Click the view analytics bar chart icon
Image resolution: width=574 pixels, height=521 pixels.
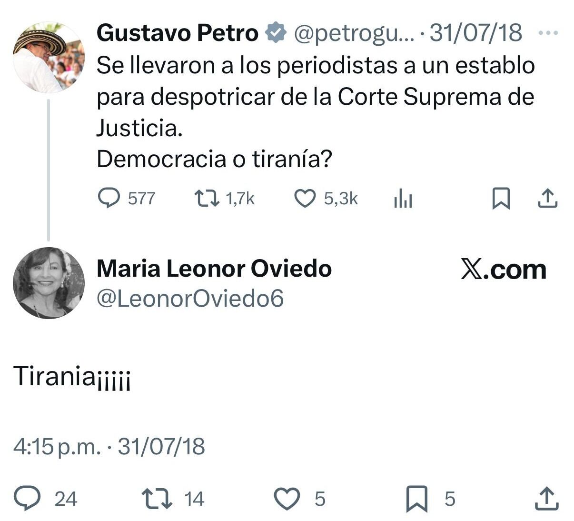(404, 198)
